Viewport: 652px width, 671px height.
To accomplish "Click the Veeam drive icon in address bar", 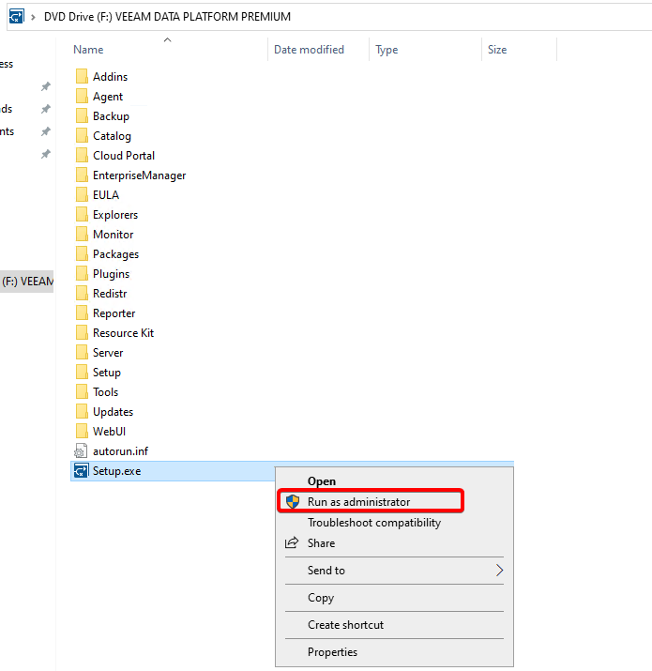I will 16,17.
